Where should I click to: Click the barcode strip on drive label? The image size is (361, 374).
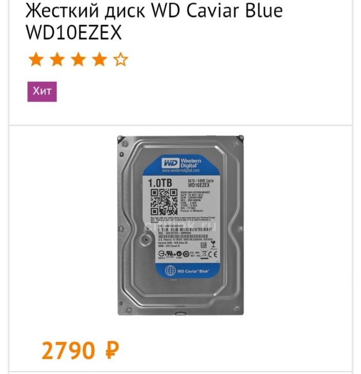[185, 229]
